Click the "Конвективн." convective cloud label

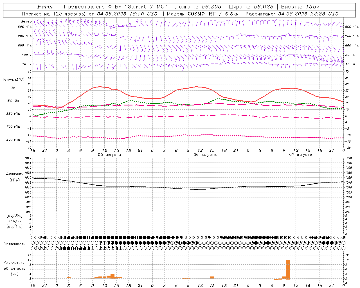tap(15, 263)
